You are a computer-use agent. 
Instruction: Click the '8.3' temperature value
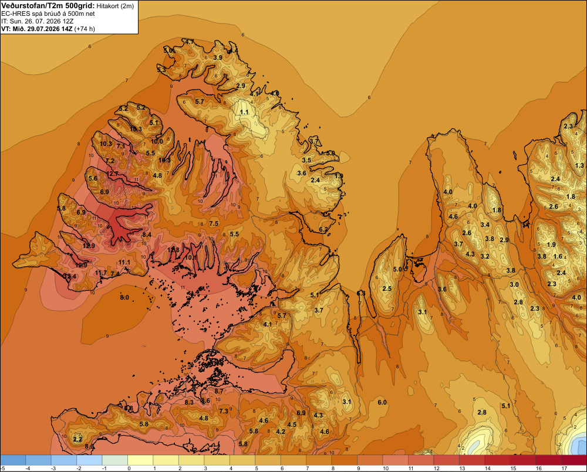click(x=190, y=402)
